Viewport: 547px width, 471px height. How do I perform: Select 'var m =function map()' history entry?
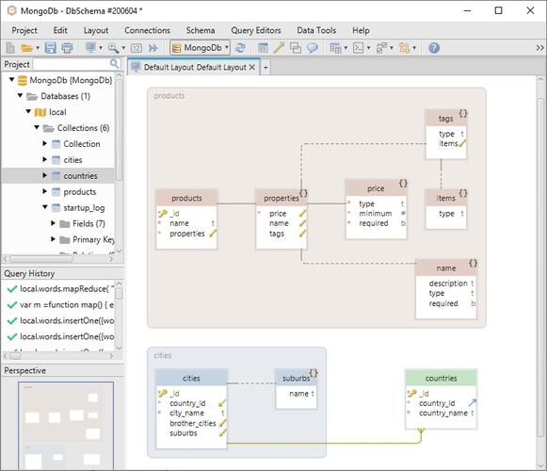click(x=66, y=305)
